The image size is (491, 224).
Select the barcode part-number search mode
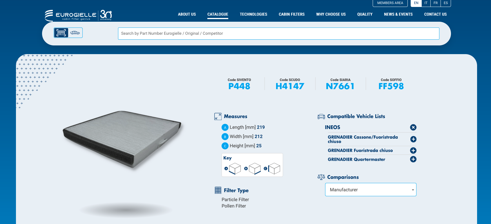[x=61, y=33]
